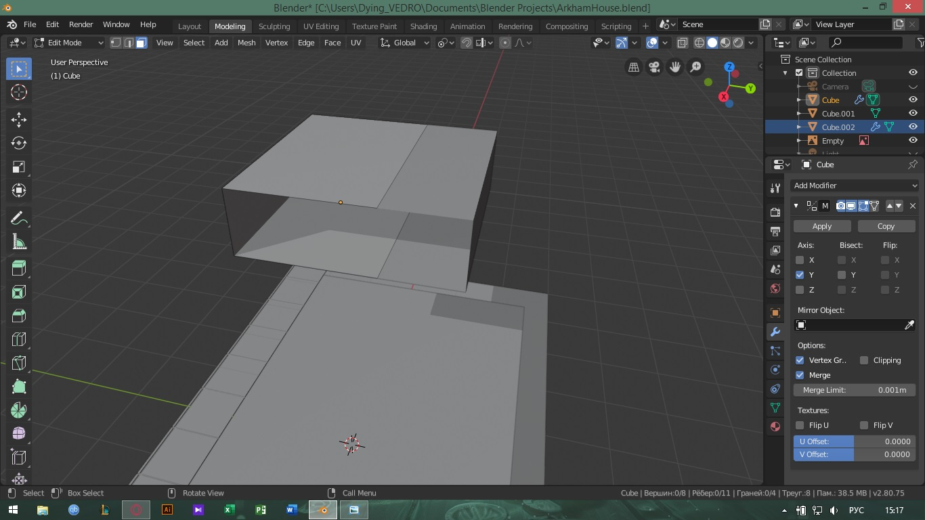Activate the Bevel tool
925x520 pixels.
pos(19,316)
